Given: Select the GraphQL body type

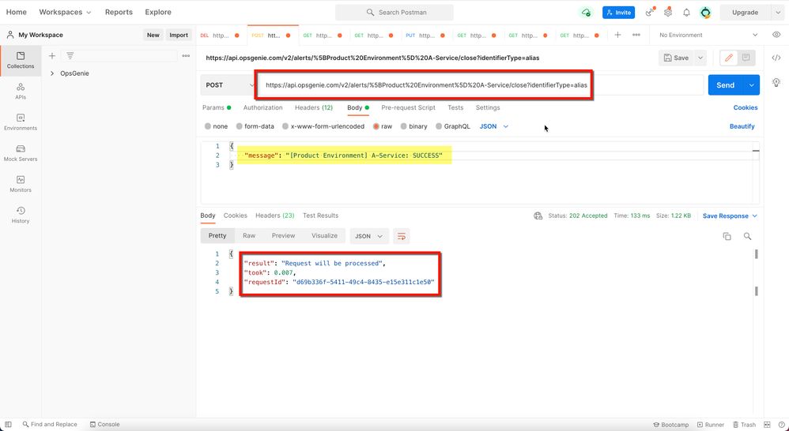Looking at the screenshot, I should pos(439,126).
